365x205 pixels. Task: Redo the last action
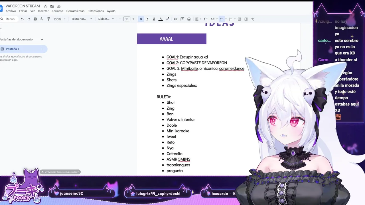click(29, 19)
